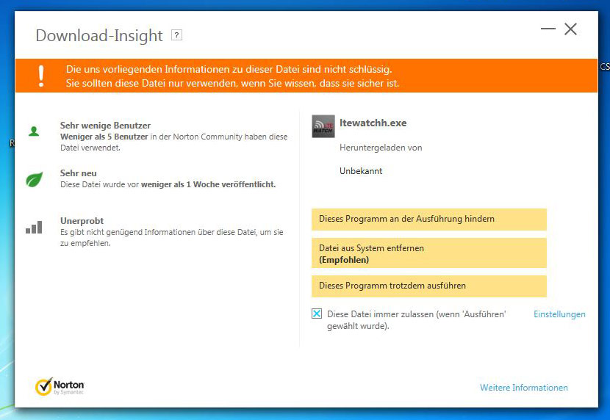This screenshot has width=610, height=420.
Task: Close the Download-Insight window
Action: pyautogui.click(x=571, y=29)
